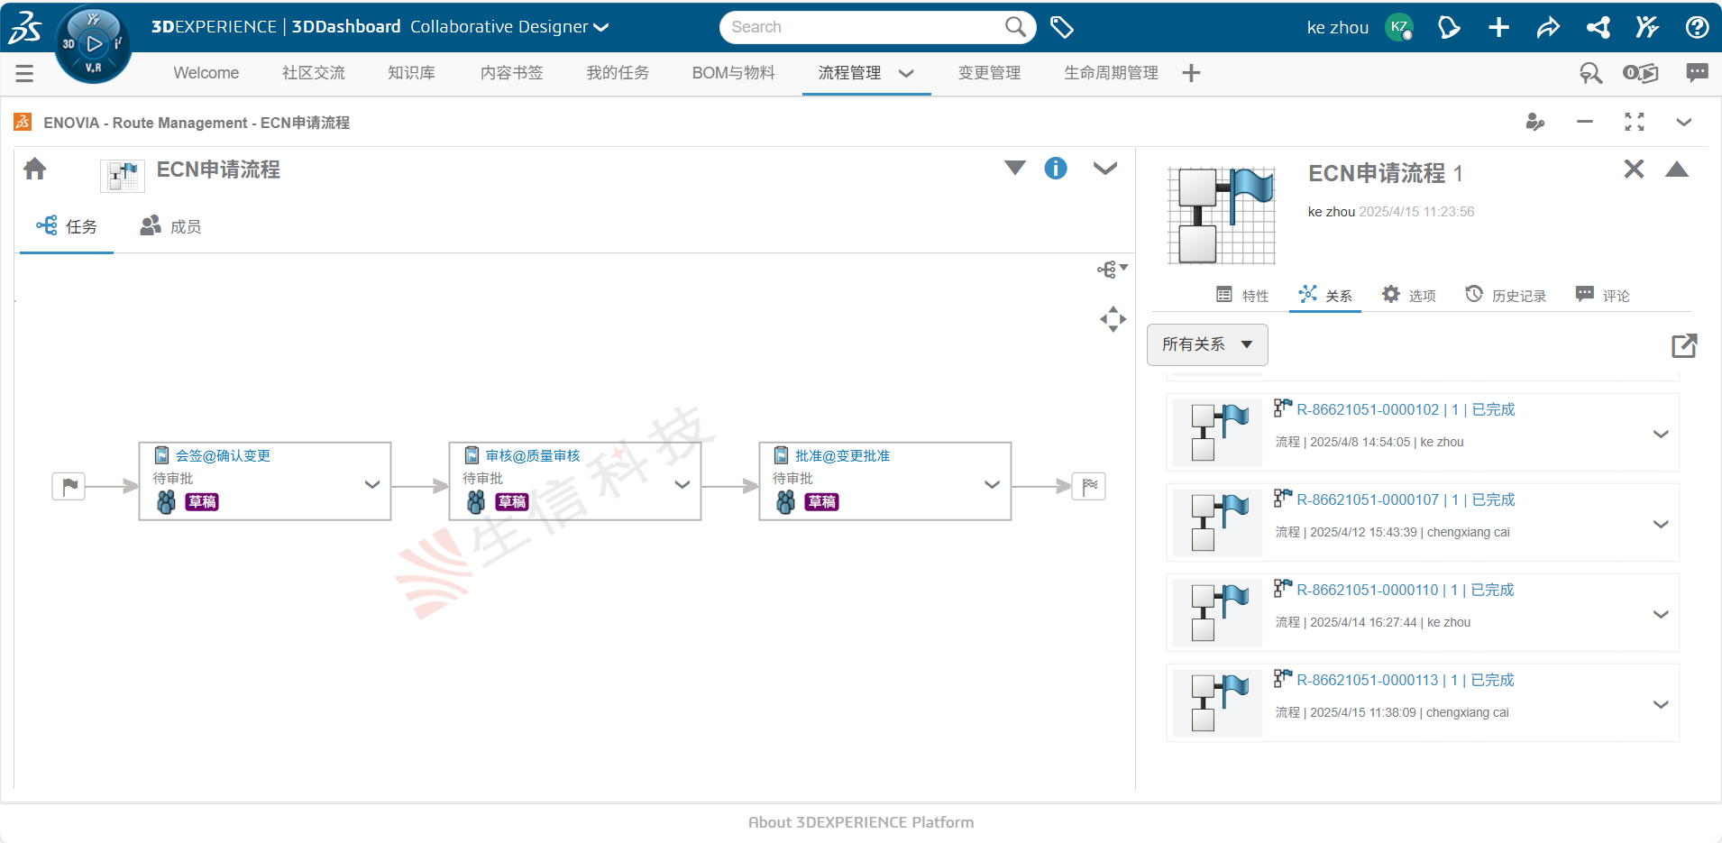The width and height of the screenshot is (1722, 843).
Task: Open the 选项 options tab
Action: [1409, 295]
